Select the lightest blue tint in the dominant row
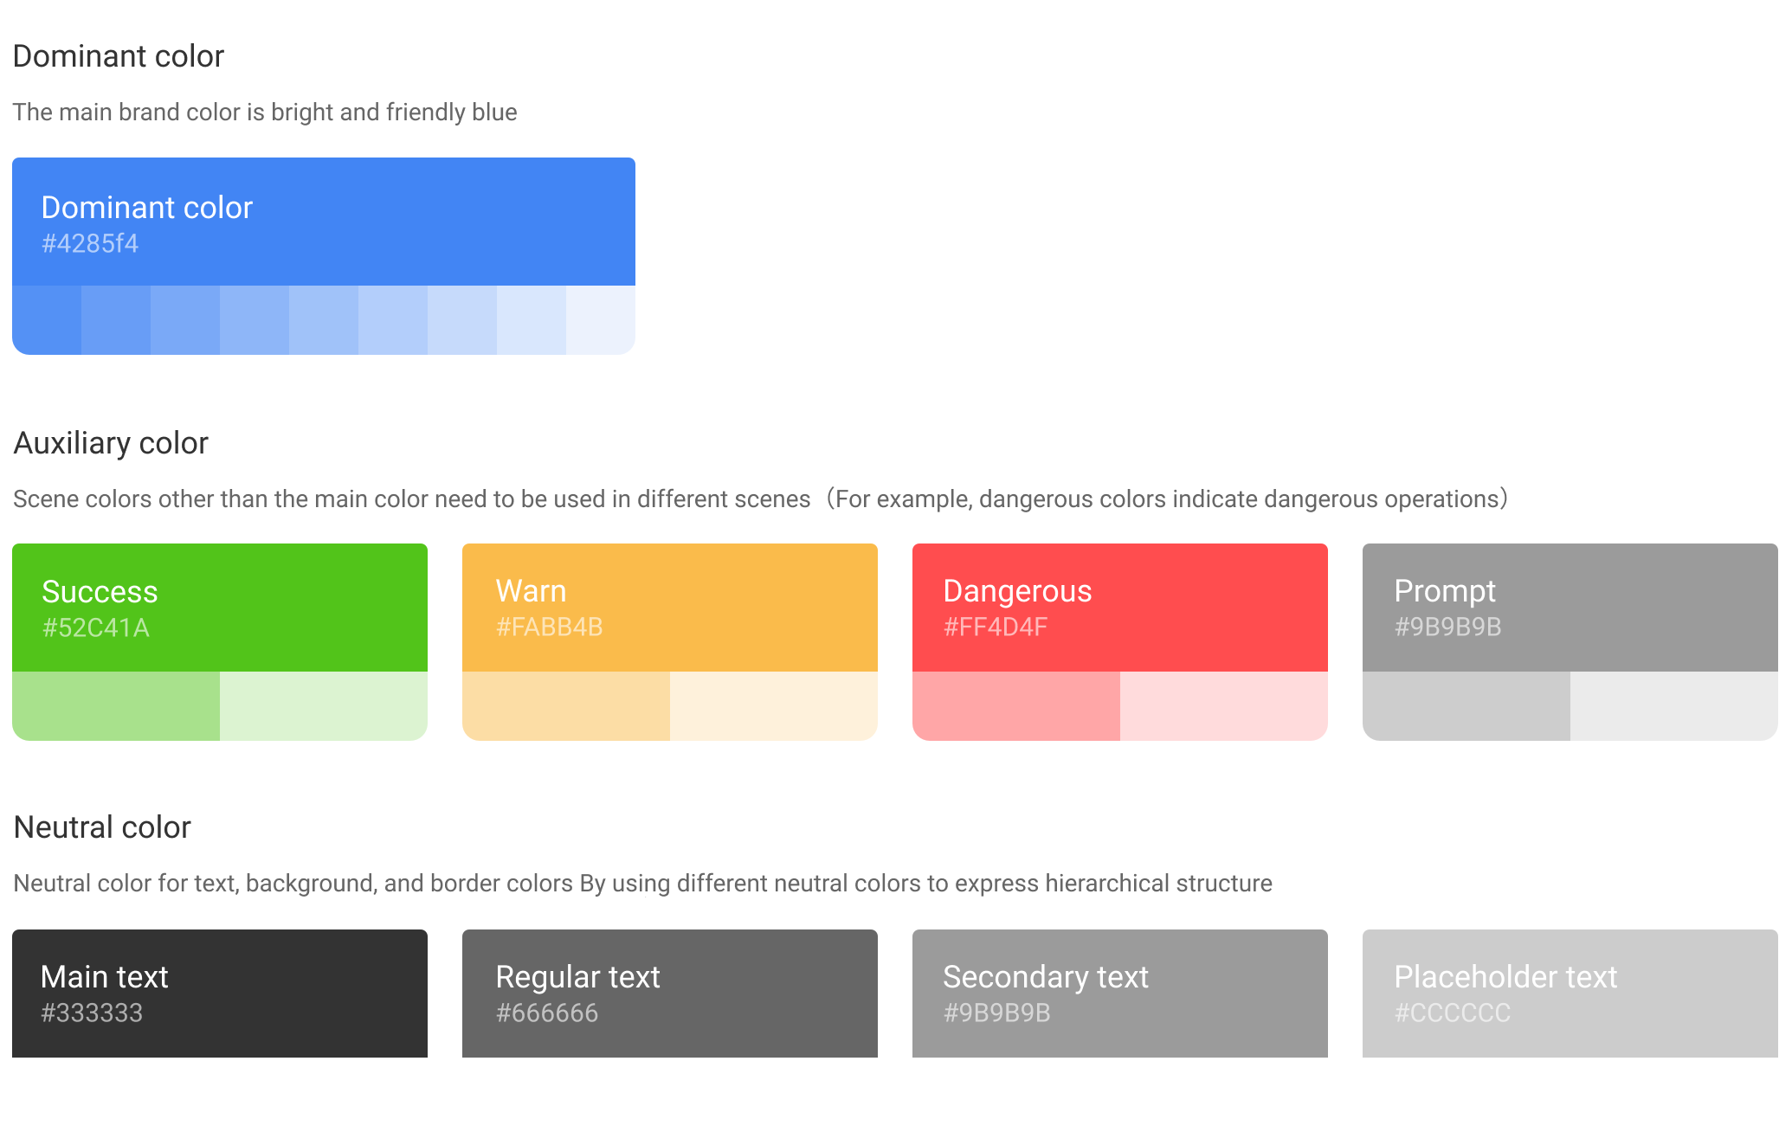 tap(601, 320)
